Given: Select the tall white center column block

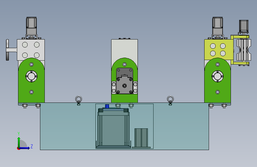Looking at the screenshot, I should click(x=124, y=48).
